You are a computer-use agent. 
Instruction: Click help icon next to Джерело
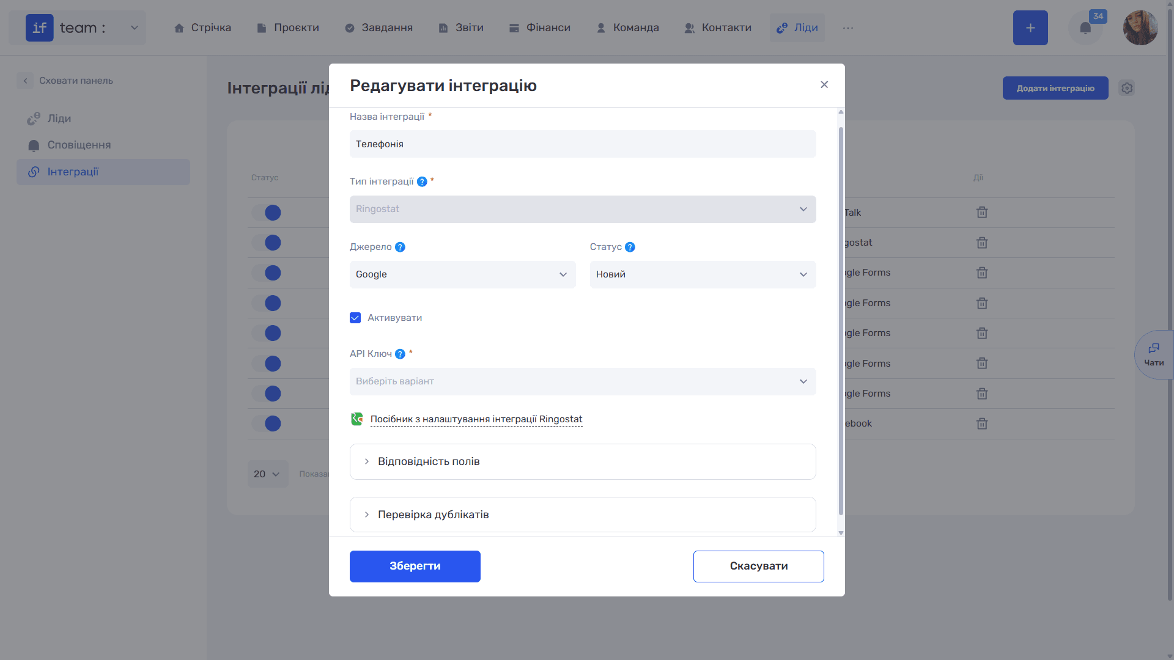[400, 247]
